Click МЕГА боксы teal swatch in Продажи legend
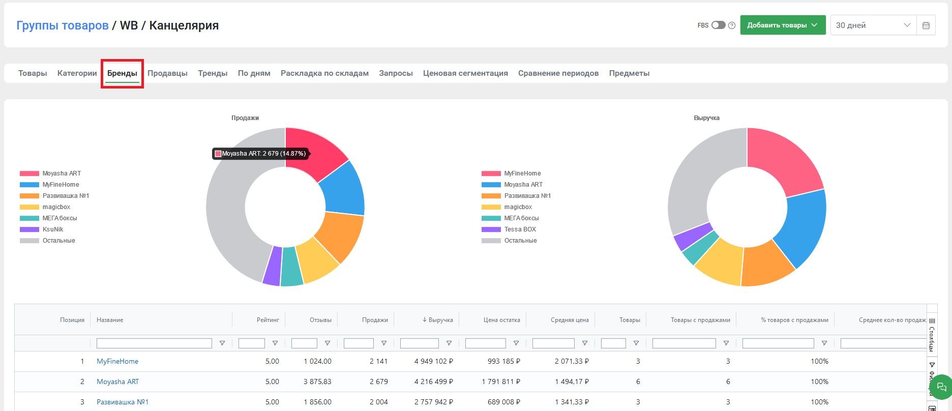The image size is (952, 411). tap(29, 218)
